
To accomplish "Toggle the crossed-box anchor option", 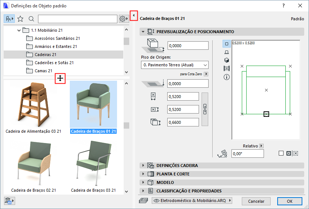I will pyautogui.click(x=289, y=153).
